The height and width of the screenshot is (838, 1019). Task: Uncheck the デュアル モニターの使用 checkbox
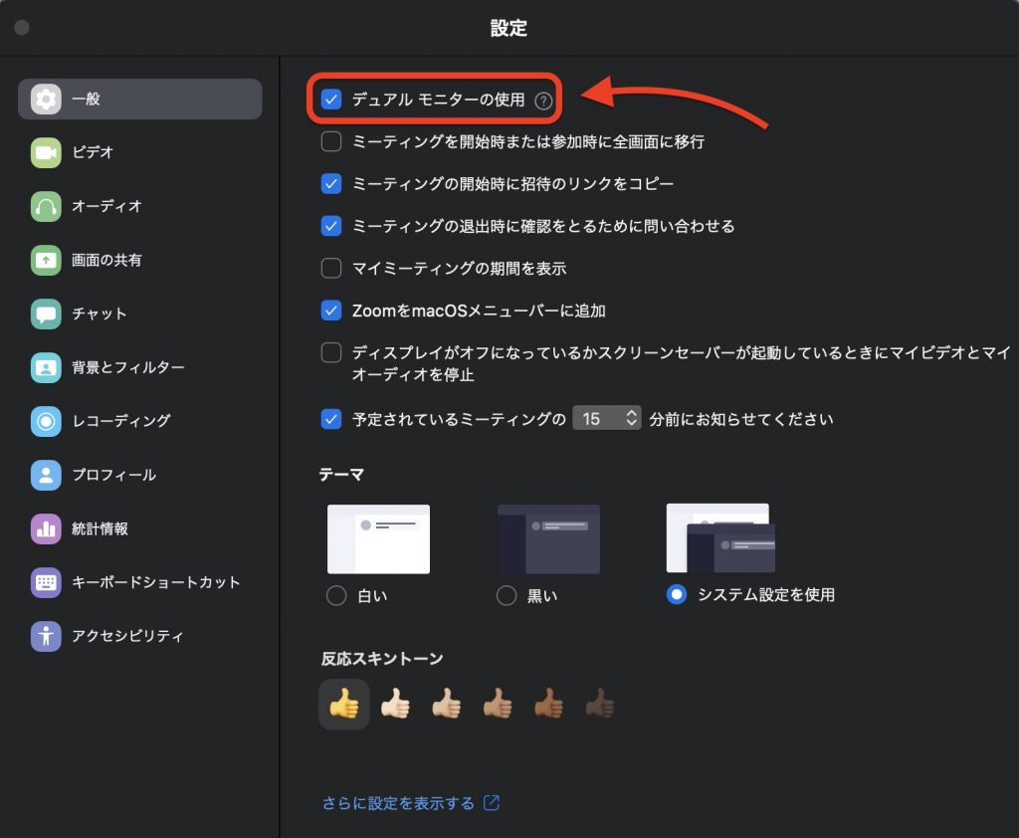point(331,100)
